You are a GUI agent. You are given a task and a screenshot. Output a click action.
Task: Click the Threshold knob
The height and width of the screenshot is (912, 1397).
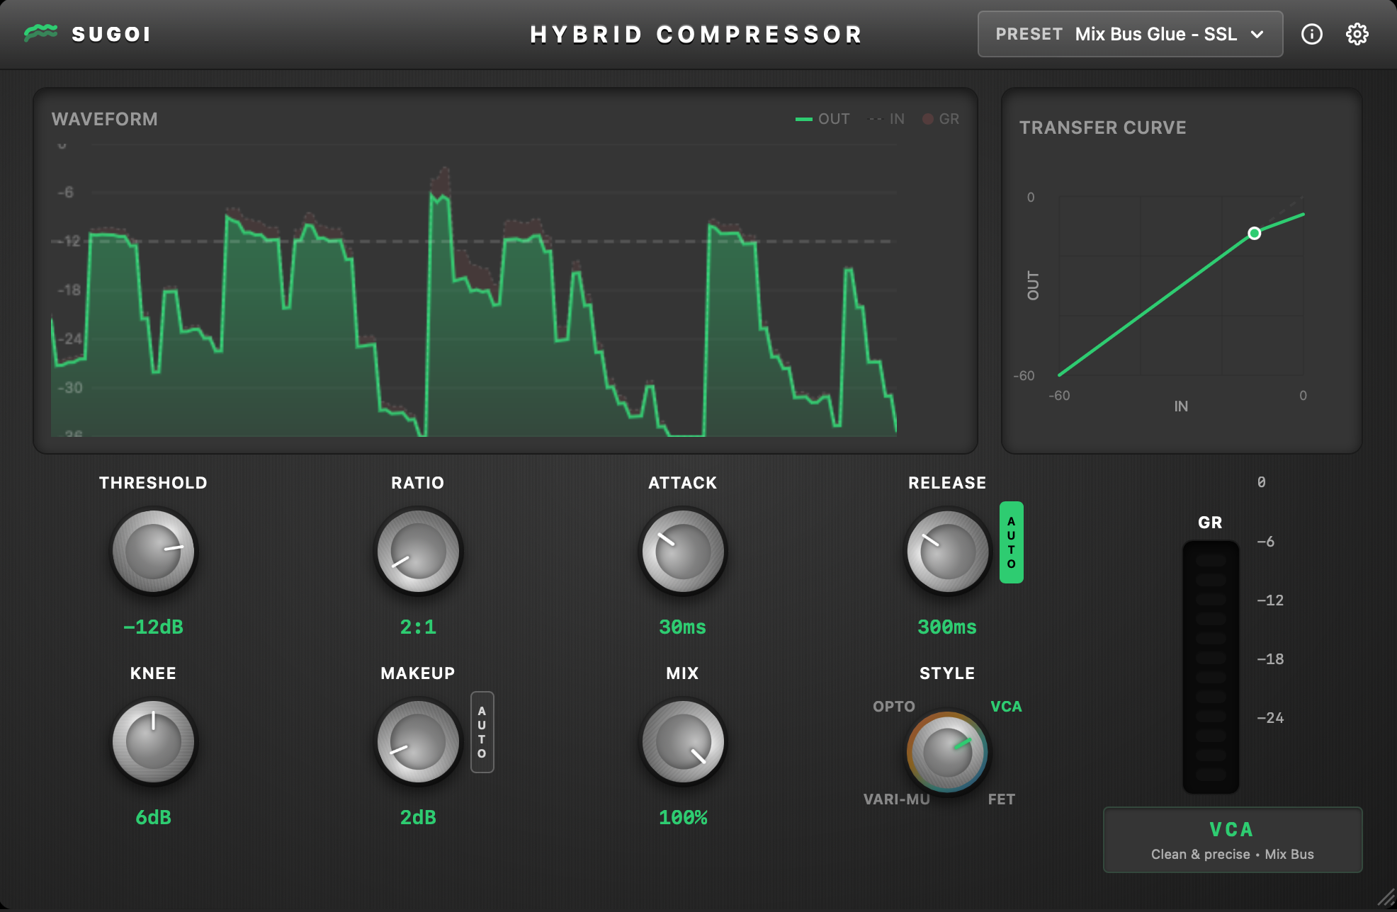[x=153, y=551]
